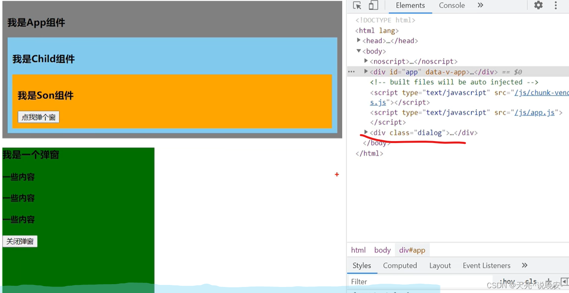Click the ellipsis beside div#app row
The image size is (569, 293).
[x=351, y=72]
